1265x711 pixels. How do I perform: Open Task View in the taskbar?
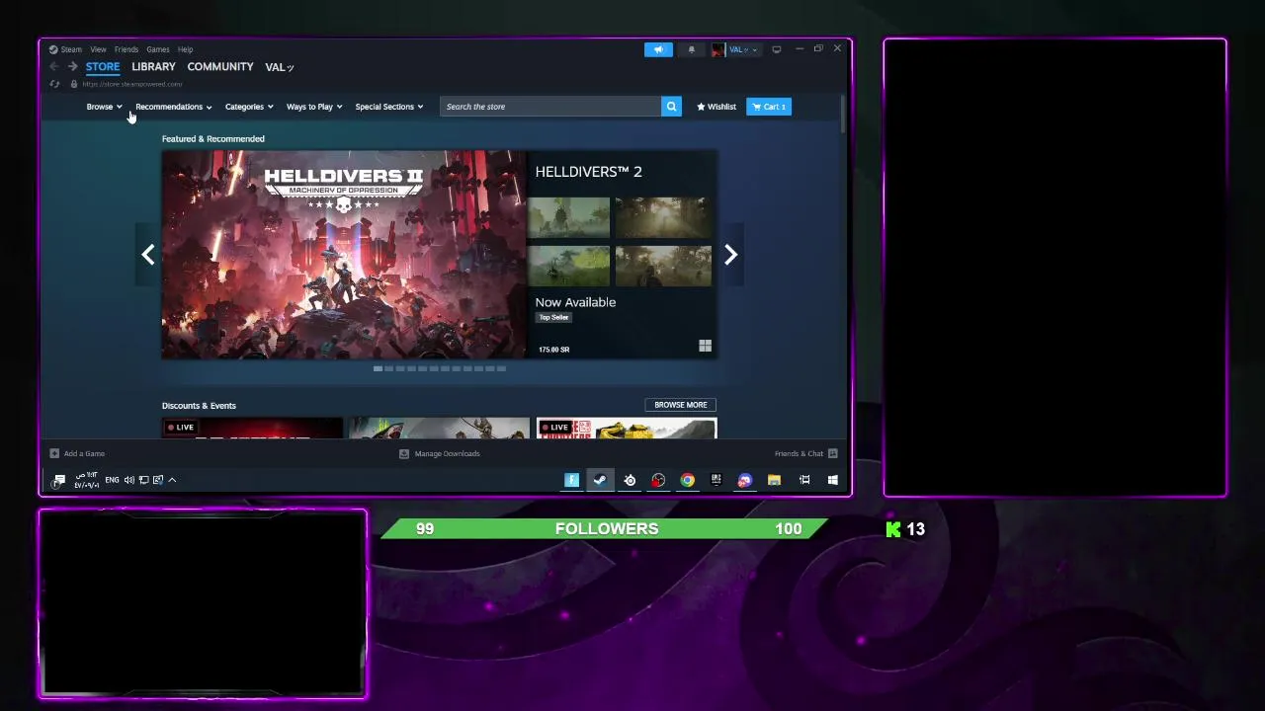point(804,480)
